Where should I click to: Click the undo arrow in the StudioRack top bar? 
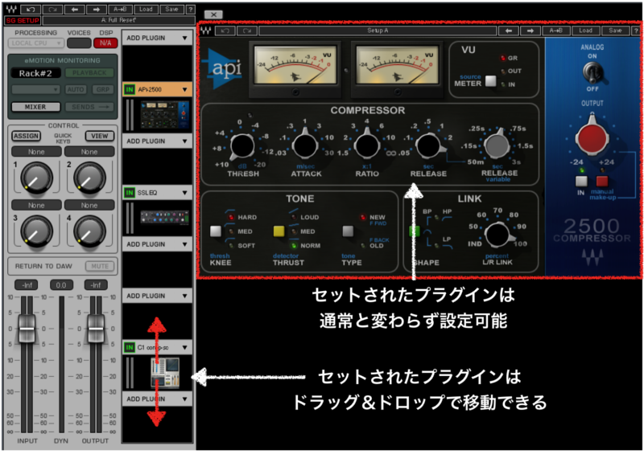pos(30,10)
